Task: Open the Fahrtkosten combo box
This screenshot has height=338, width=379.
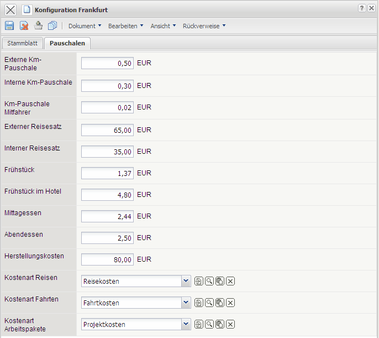Action: (186, 303)
